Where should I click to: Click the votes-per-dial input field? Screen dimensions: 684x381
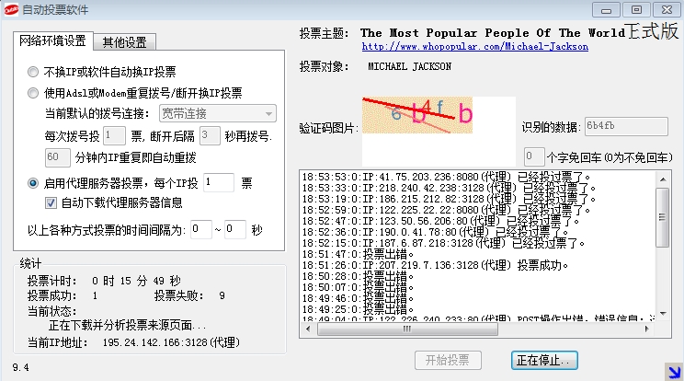[x=114, y=135]
